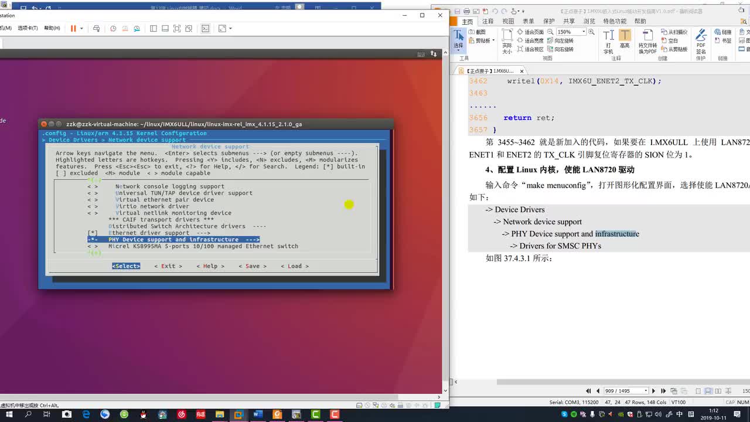Click 适合宽度 fit width option
Screen dimensions: 750x422
[x=530, y=41]
